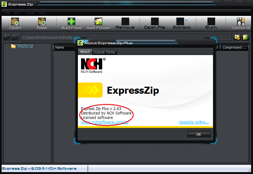This screenshot has height=174, width=253.
Task: Create a new archive with the New icon
Action: (42, 23)
